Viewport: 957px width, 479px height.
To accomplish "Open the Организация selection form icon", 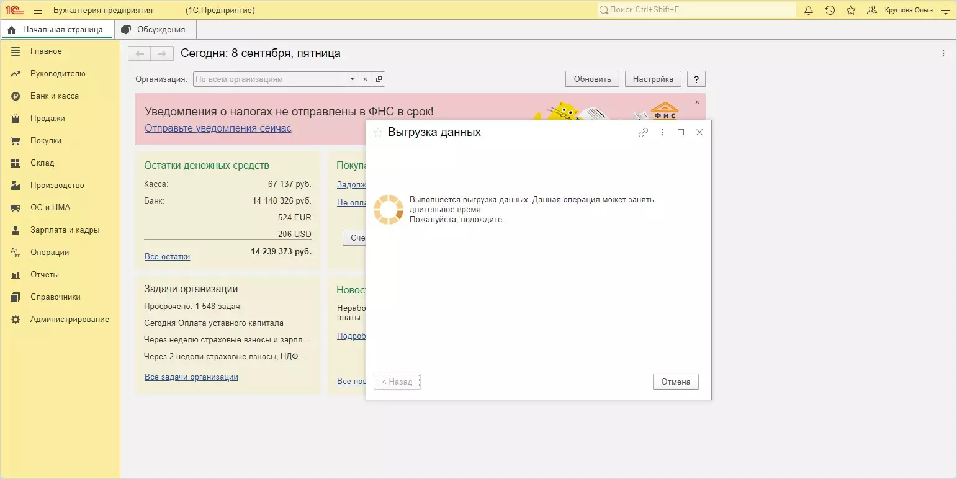I will point(379,79).
